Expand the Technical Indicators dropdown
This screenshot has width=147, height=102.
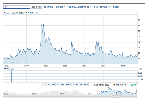[x=79, y=7]
